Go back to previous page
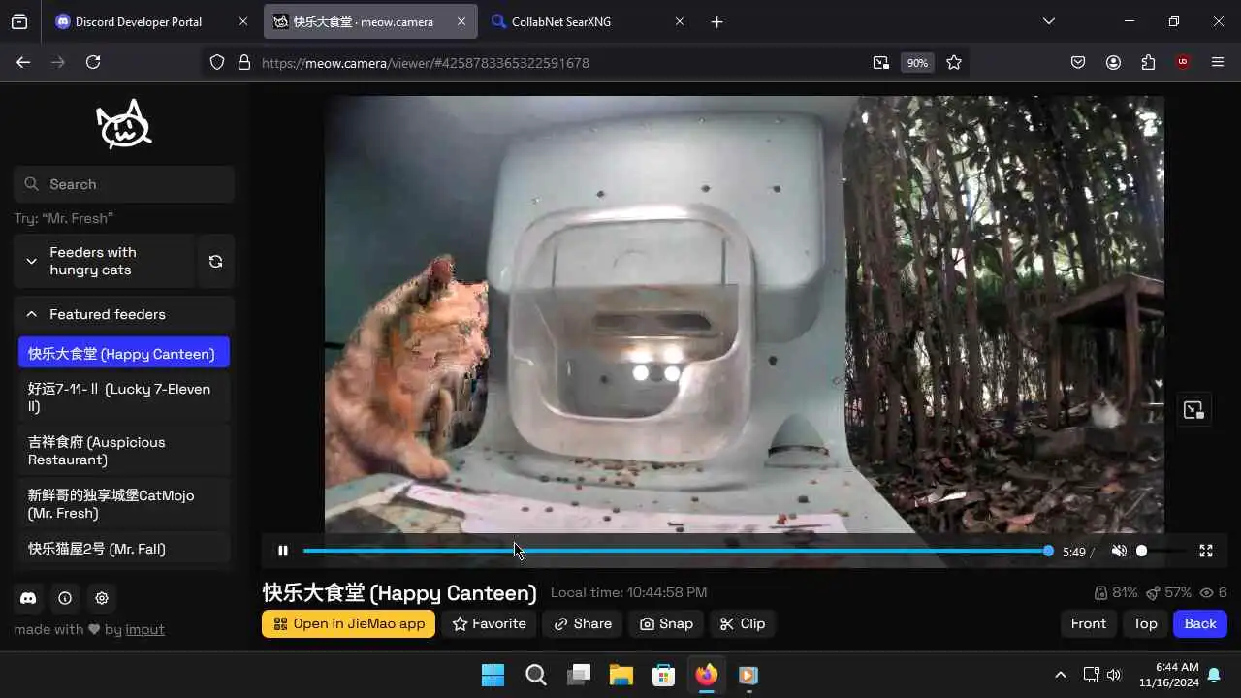This screenshot has width=1241, height=698. pos(23,62)
